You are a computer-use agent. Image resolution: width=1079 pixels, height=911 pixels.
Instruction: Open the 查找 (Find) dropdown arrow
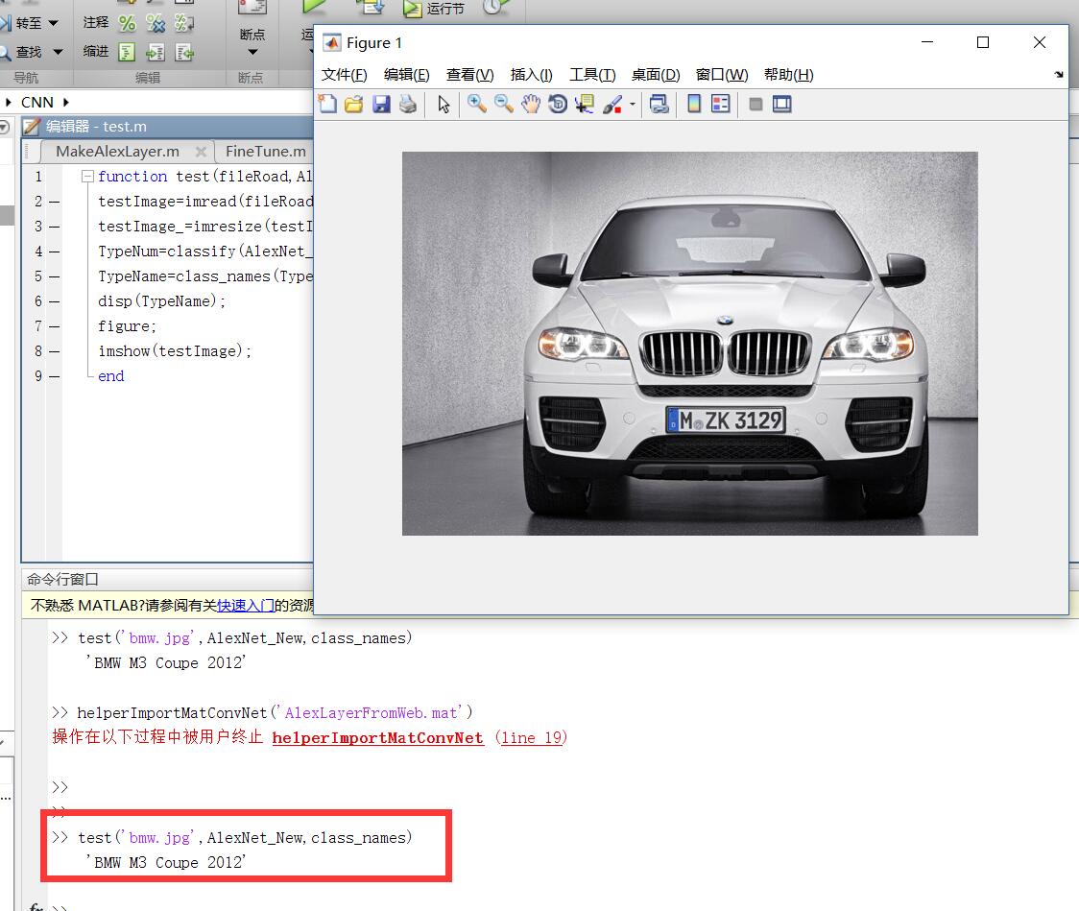(x=58, y=52)
